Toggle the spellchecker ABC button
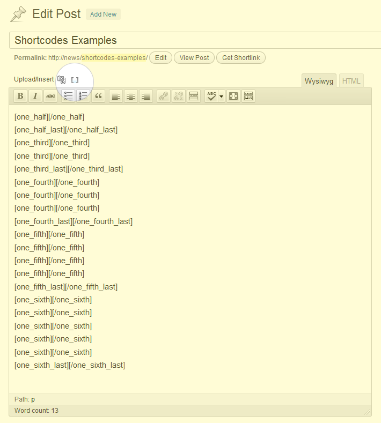This screenshot has width=381, height=423. point(211,96)
